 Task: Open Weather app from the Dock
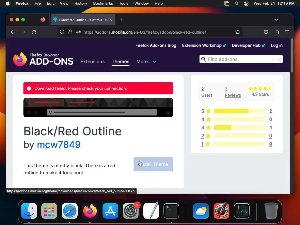(x=201, y=211)
